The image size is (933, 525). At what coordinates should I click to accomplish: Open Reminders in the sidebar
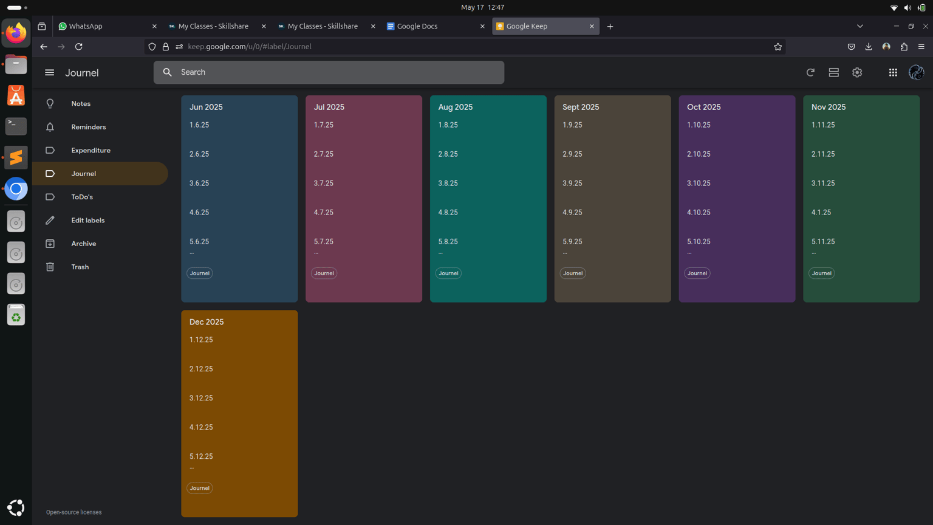tap(100, 127)
